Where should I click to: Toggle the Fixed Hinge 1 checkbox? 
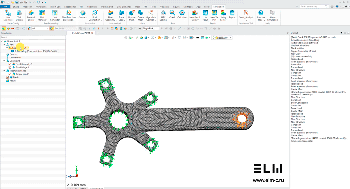(x=10, y=67)
